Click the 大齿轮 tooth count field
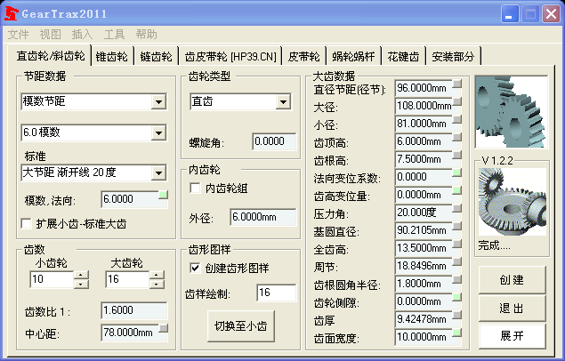 click(x=127, y=280)
